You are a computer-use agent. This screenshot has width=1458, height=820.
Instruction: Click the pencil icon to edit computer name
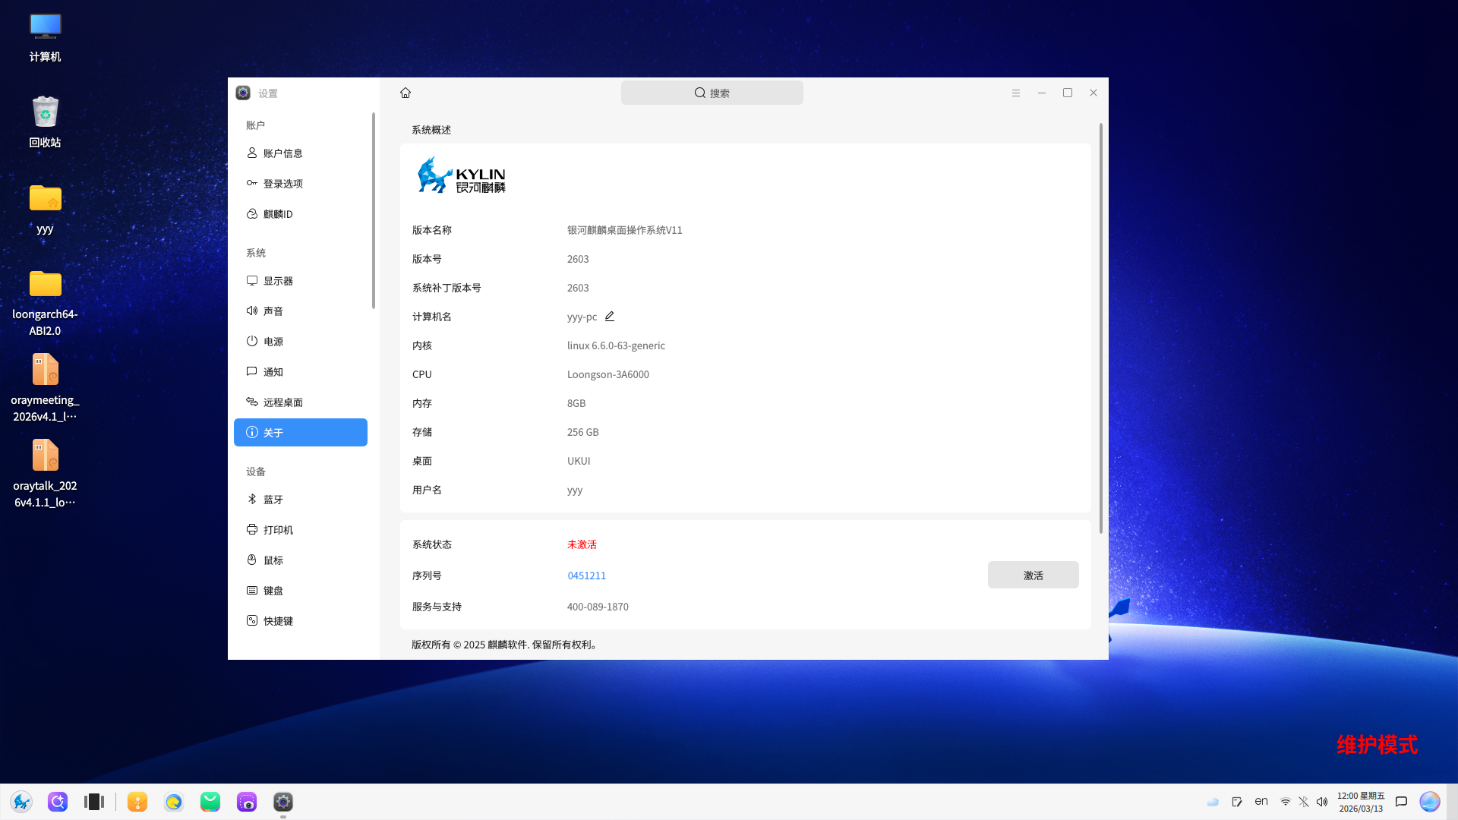[609, 317]
